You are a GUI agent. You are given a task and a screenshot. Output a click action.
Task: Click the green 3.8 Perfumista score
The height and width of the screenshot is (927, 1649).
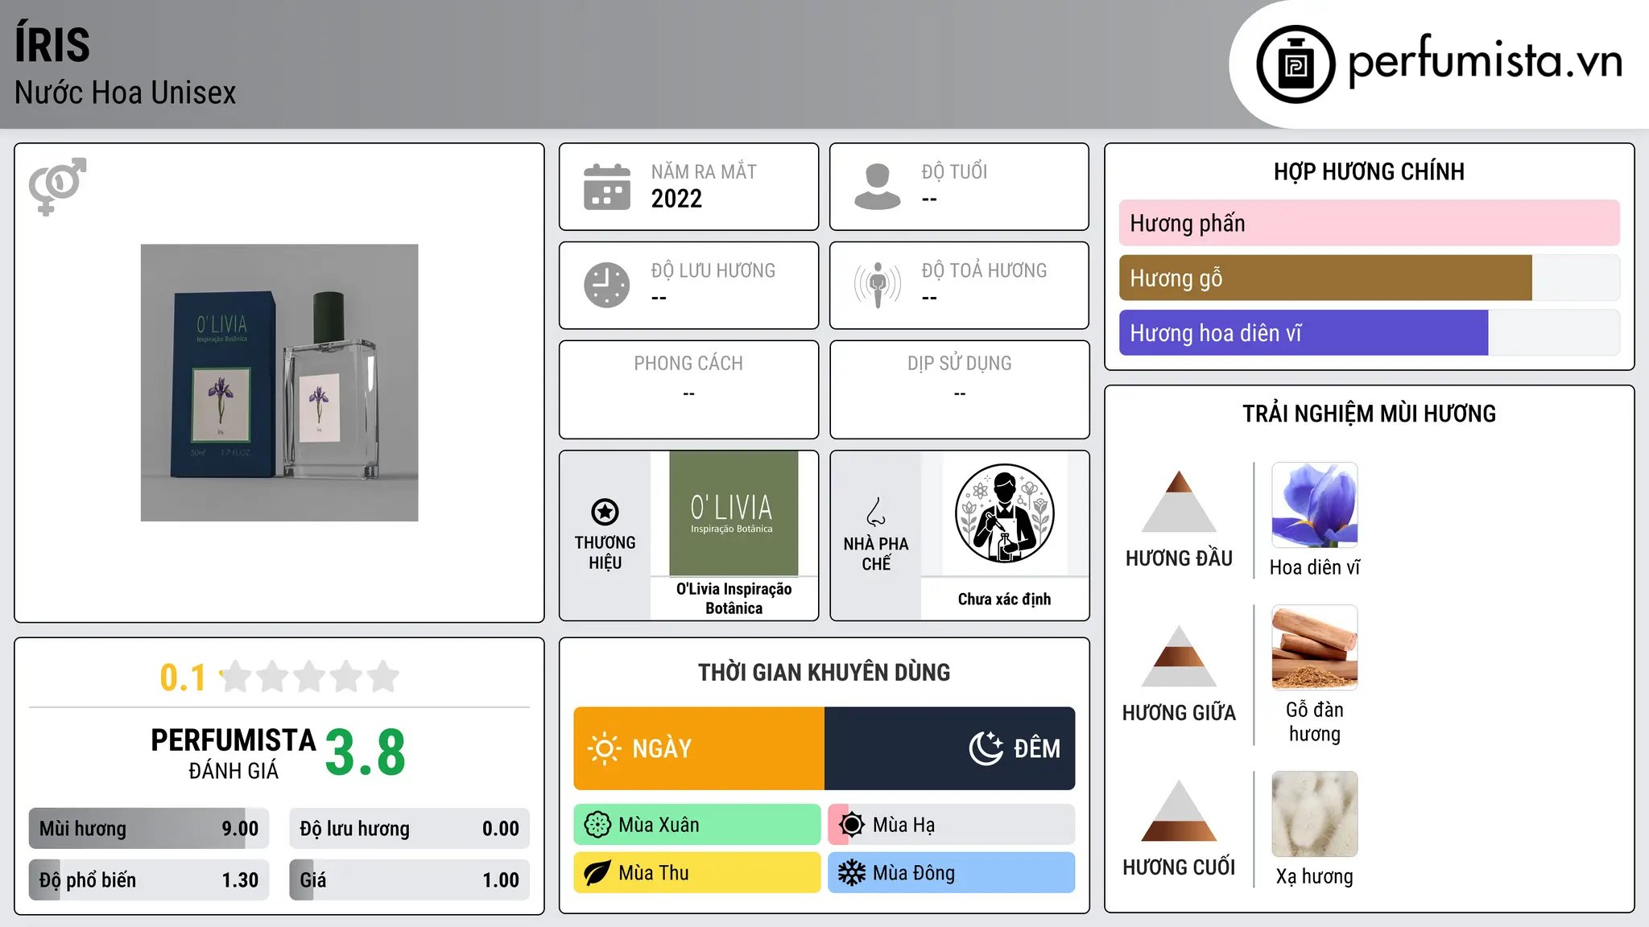click(365, 752)
